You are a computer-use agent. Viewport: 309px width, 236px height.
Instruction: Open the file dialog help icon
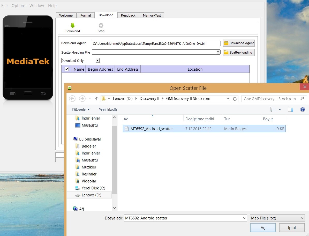[303, 109]
